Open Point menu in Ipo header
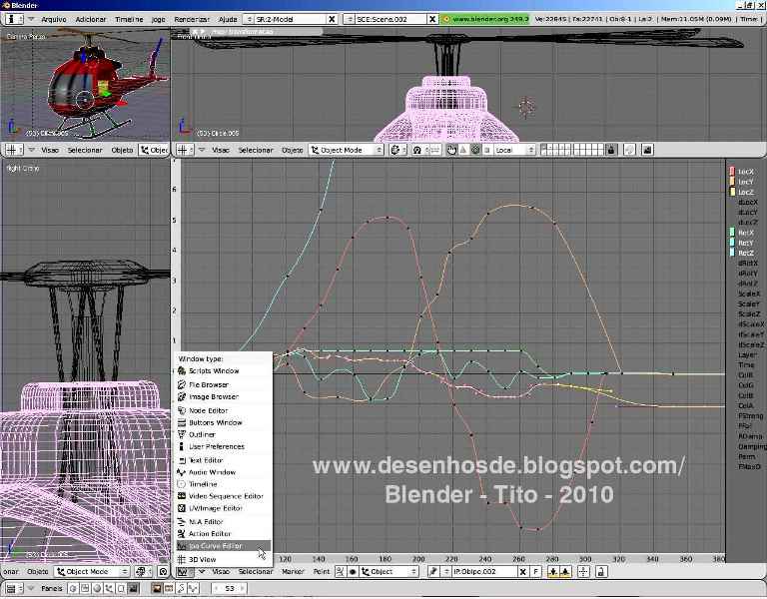 pos(322,572)
